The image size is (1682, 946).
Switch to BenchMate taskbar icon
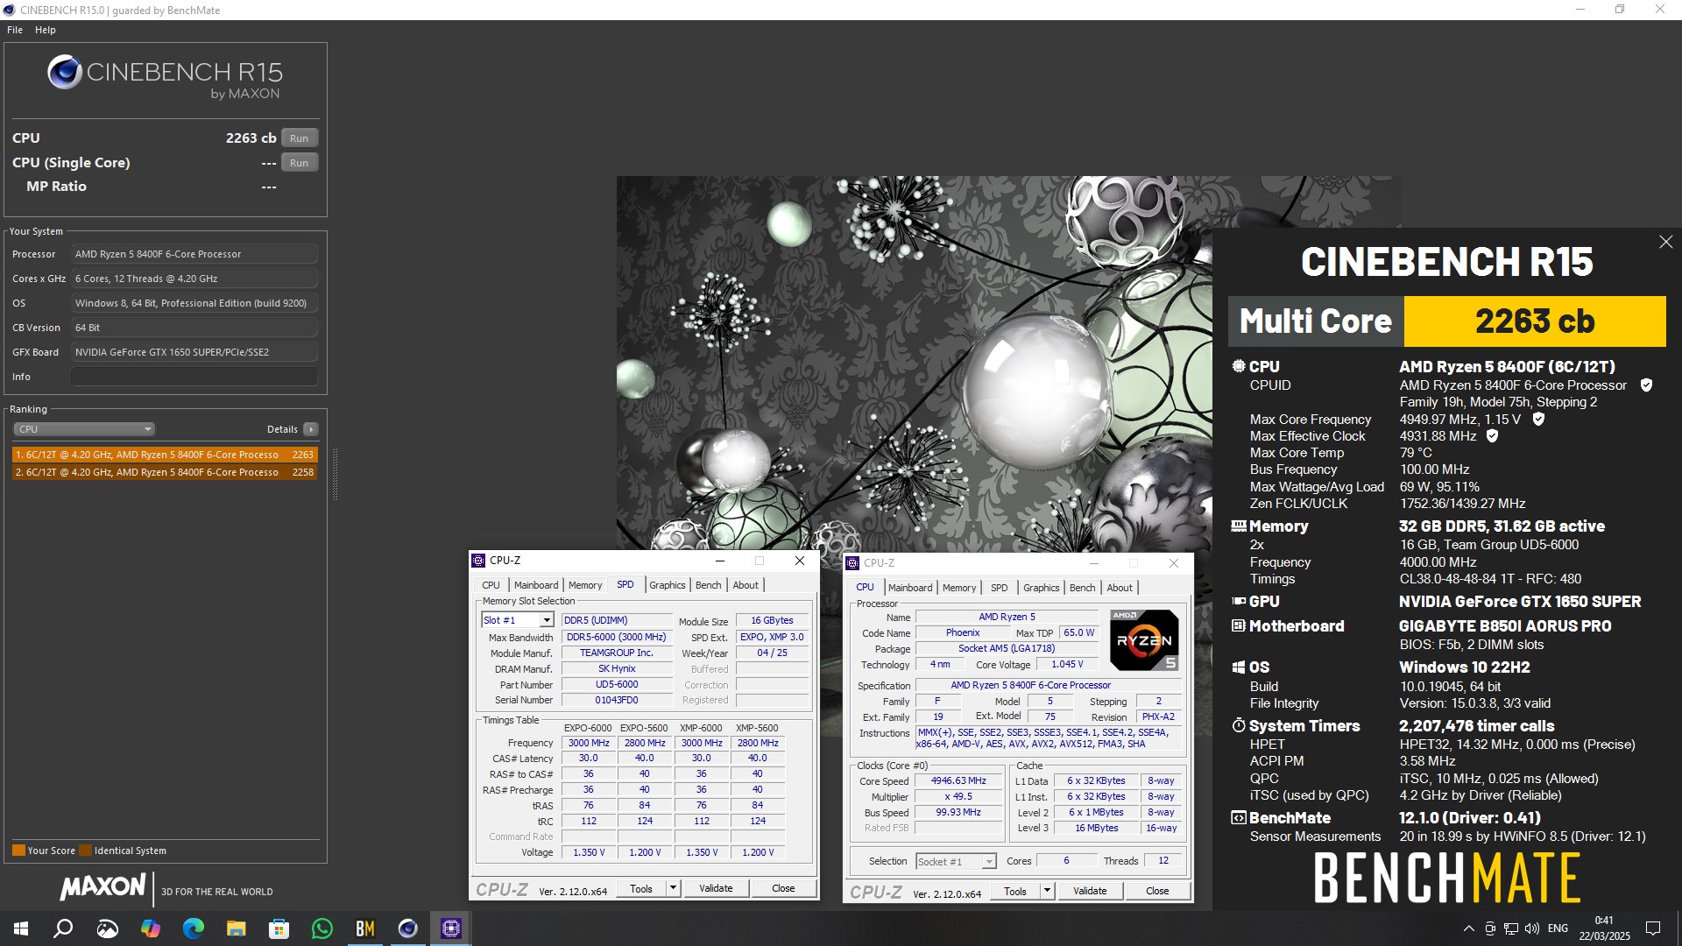365,928
